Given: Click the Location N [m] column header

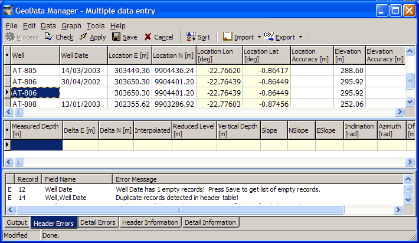Looking at the screenshot, I should (174, 55).
